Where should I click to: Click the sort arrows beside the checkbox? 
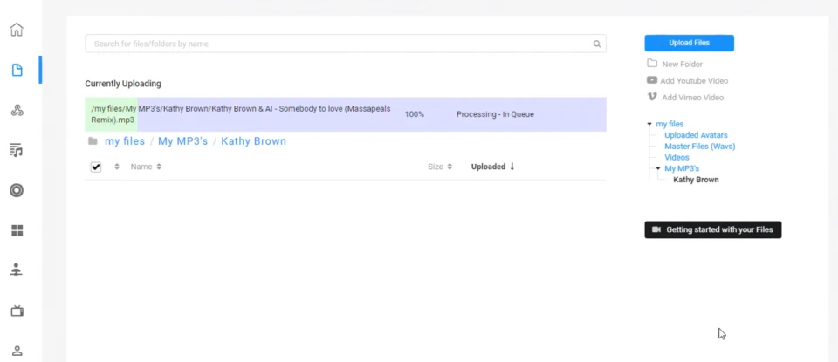(117, 167)
